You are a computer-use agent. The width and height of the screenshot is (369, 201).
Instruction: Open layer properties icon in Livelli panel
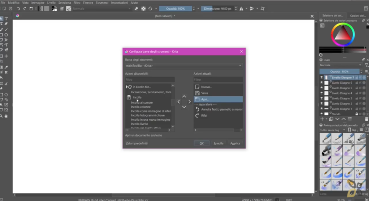[350, 119]
